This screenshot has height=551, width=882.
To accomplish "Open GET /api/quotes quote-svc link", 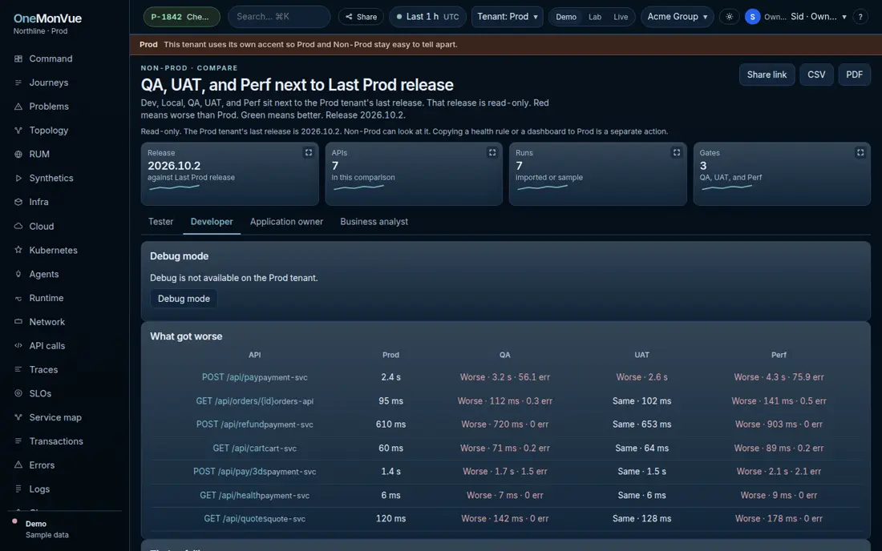I will [x=255, y=519].
